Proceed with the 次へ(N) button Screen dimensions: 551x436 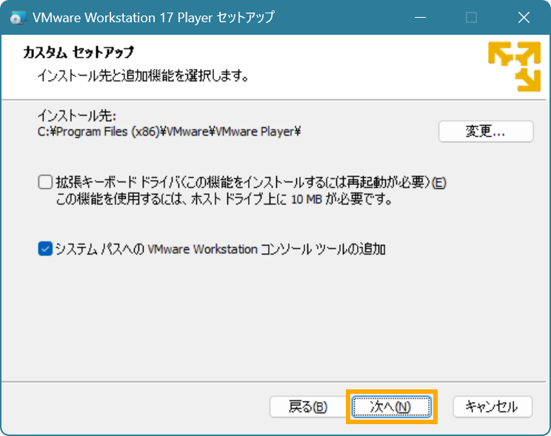392,407
